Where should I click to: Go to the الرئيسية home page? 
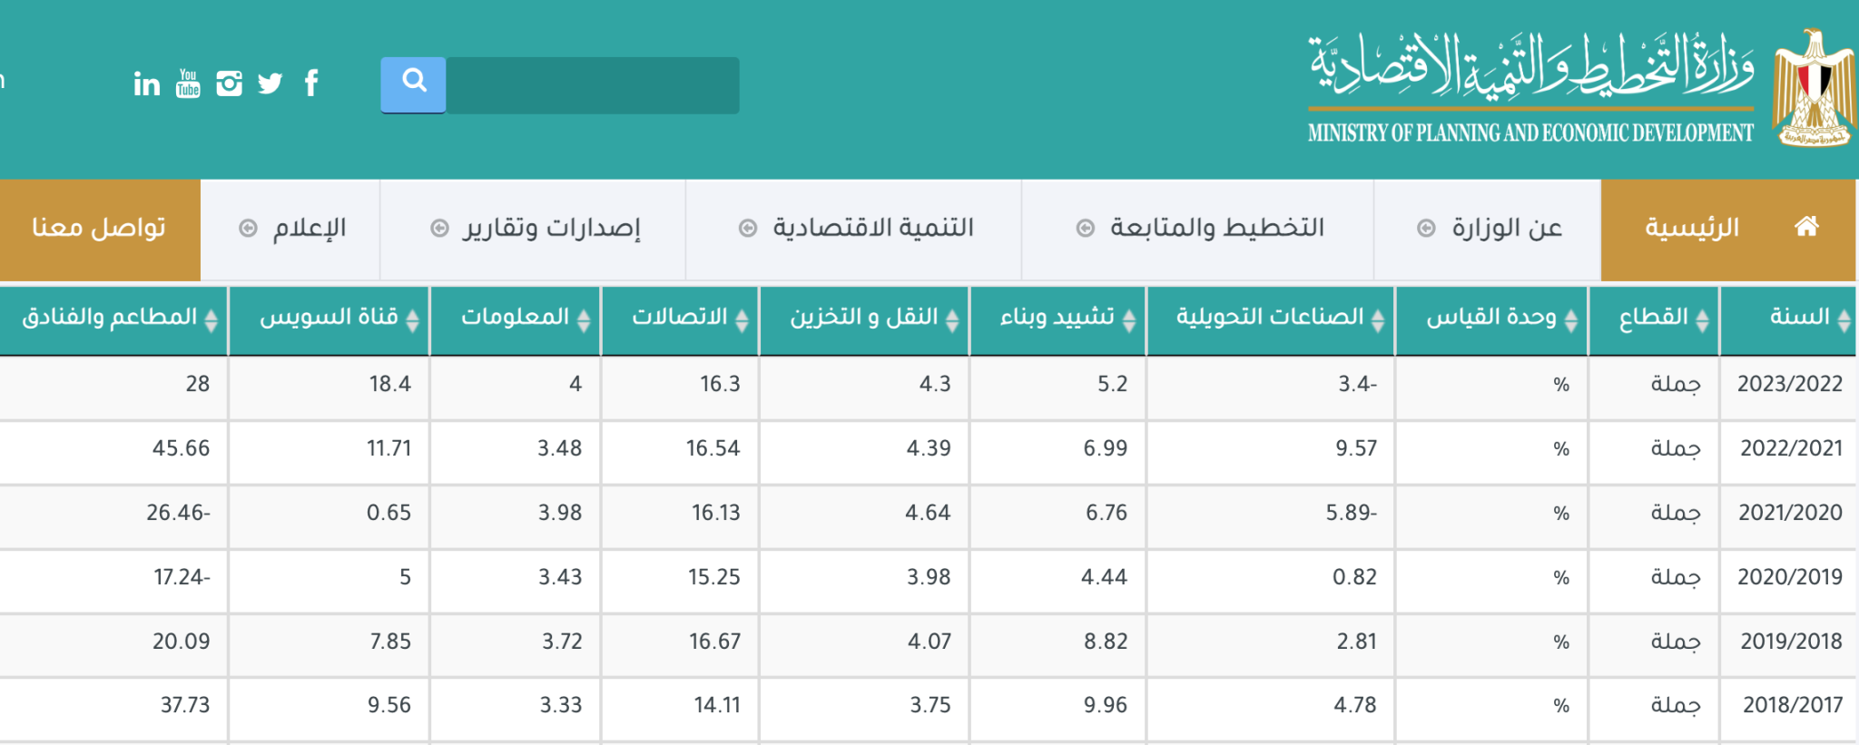pyautogui.click(x=1692, y=229)
